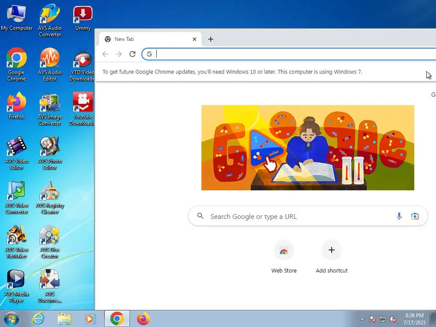Launch Firefox from the desktop

[17, 106]
